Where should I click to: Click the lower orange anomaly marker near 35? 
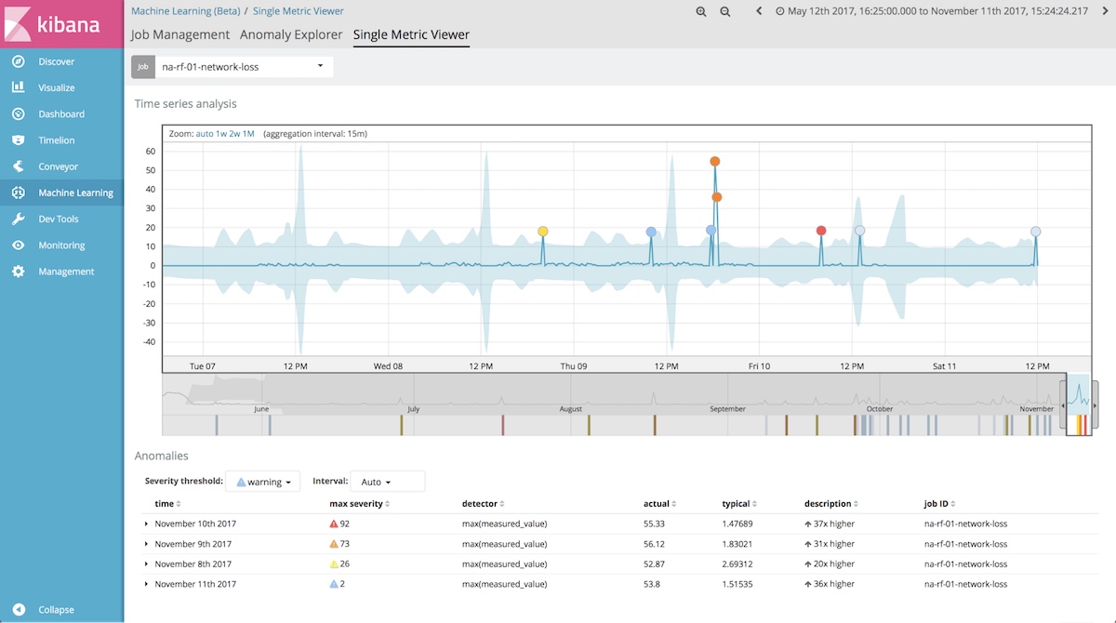coord(717,196)
